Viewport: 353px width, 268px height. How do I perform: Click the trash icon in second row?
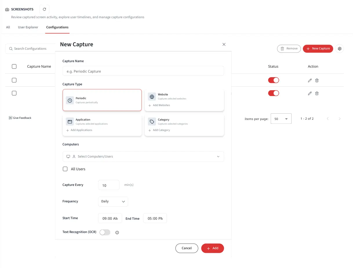tap(317, 93)
